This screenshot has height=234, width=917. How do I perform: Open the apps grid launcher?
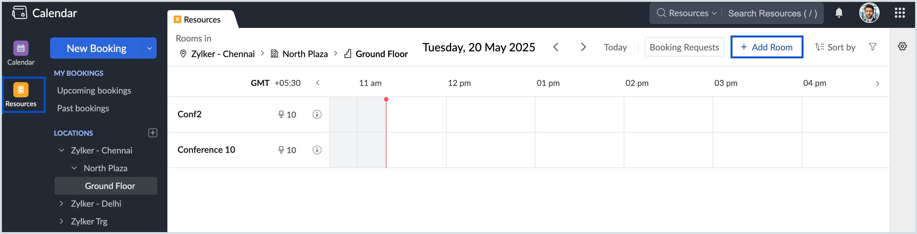899,13
